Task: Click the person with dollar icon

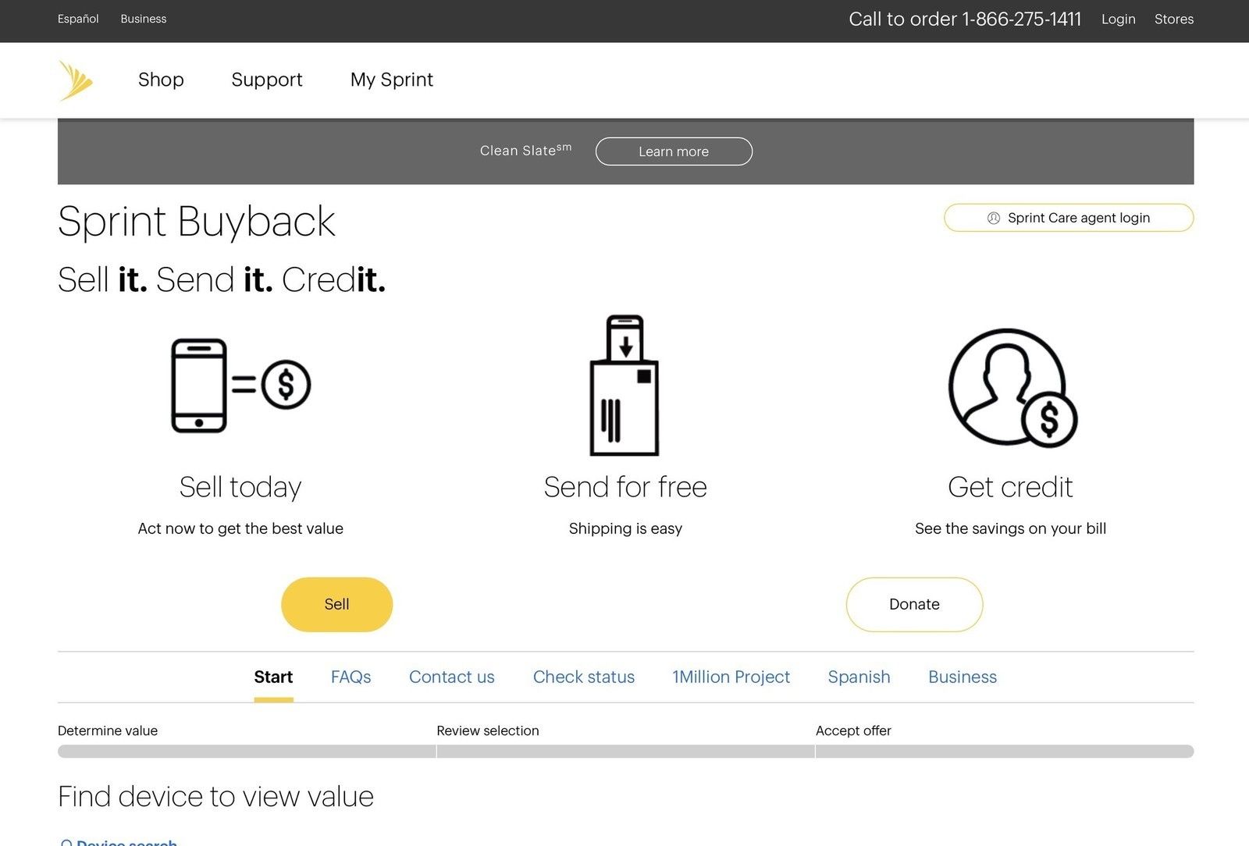Action: (x=1012, y=388)
